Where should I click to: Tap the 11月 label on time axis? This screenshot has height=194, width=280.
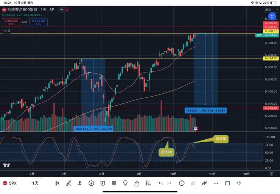click(x=212, y=174)
